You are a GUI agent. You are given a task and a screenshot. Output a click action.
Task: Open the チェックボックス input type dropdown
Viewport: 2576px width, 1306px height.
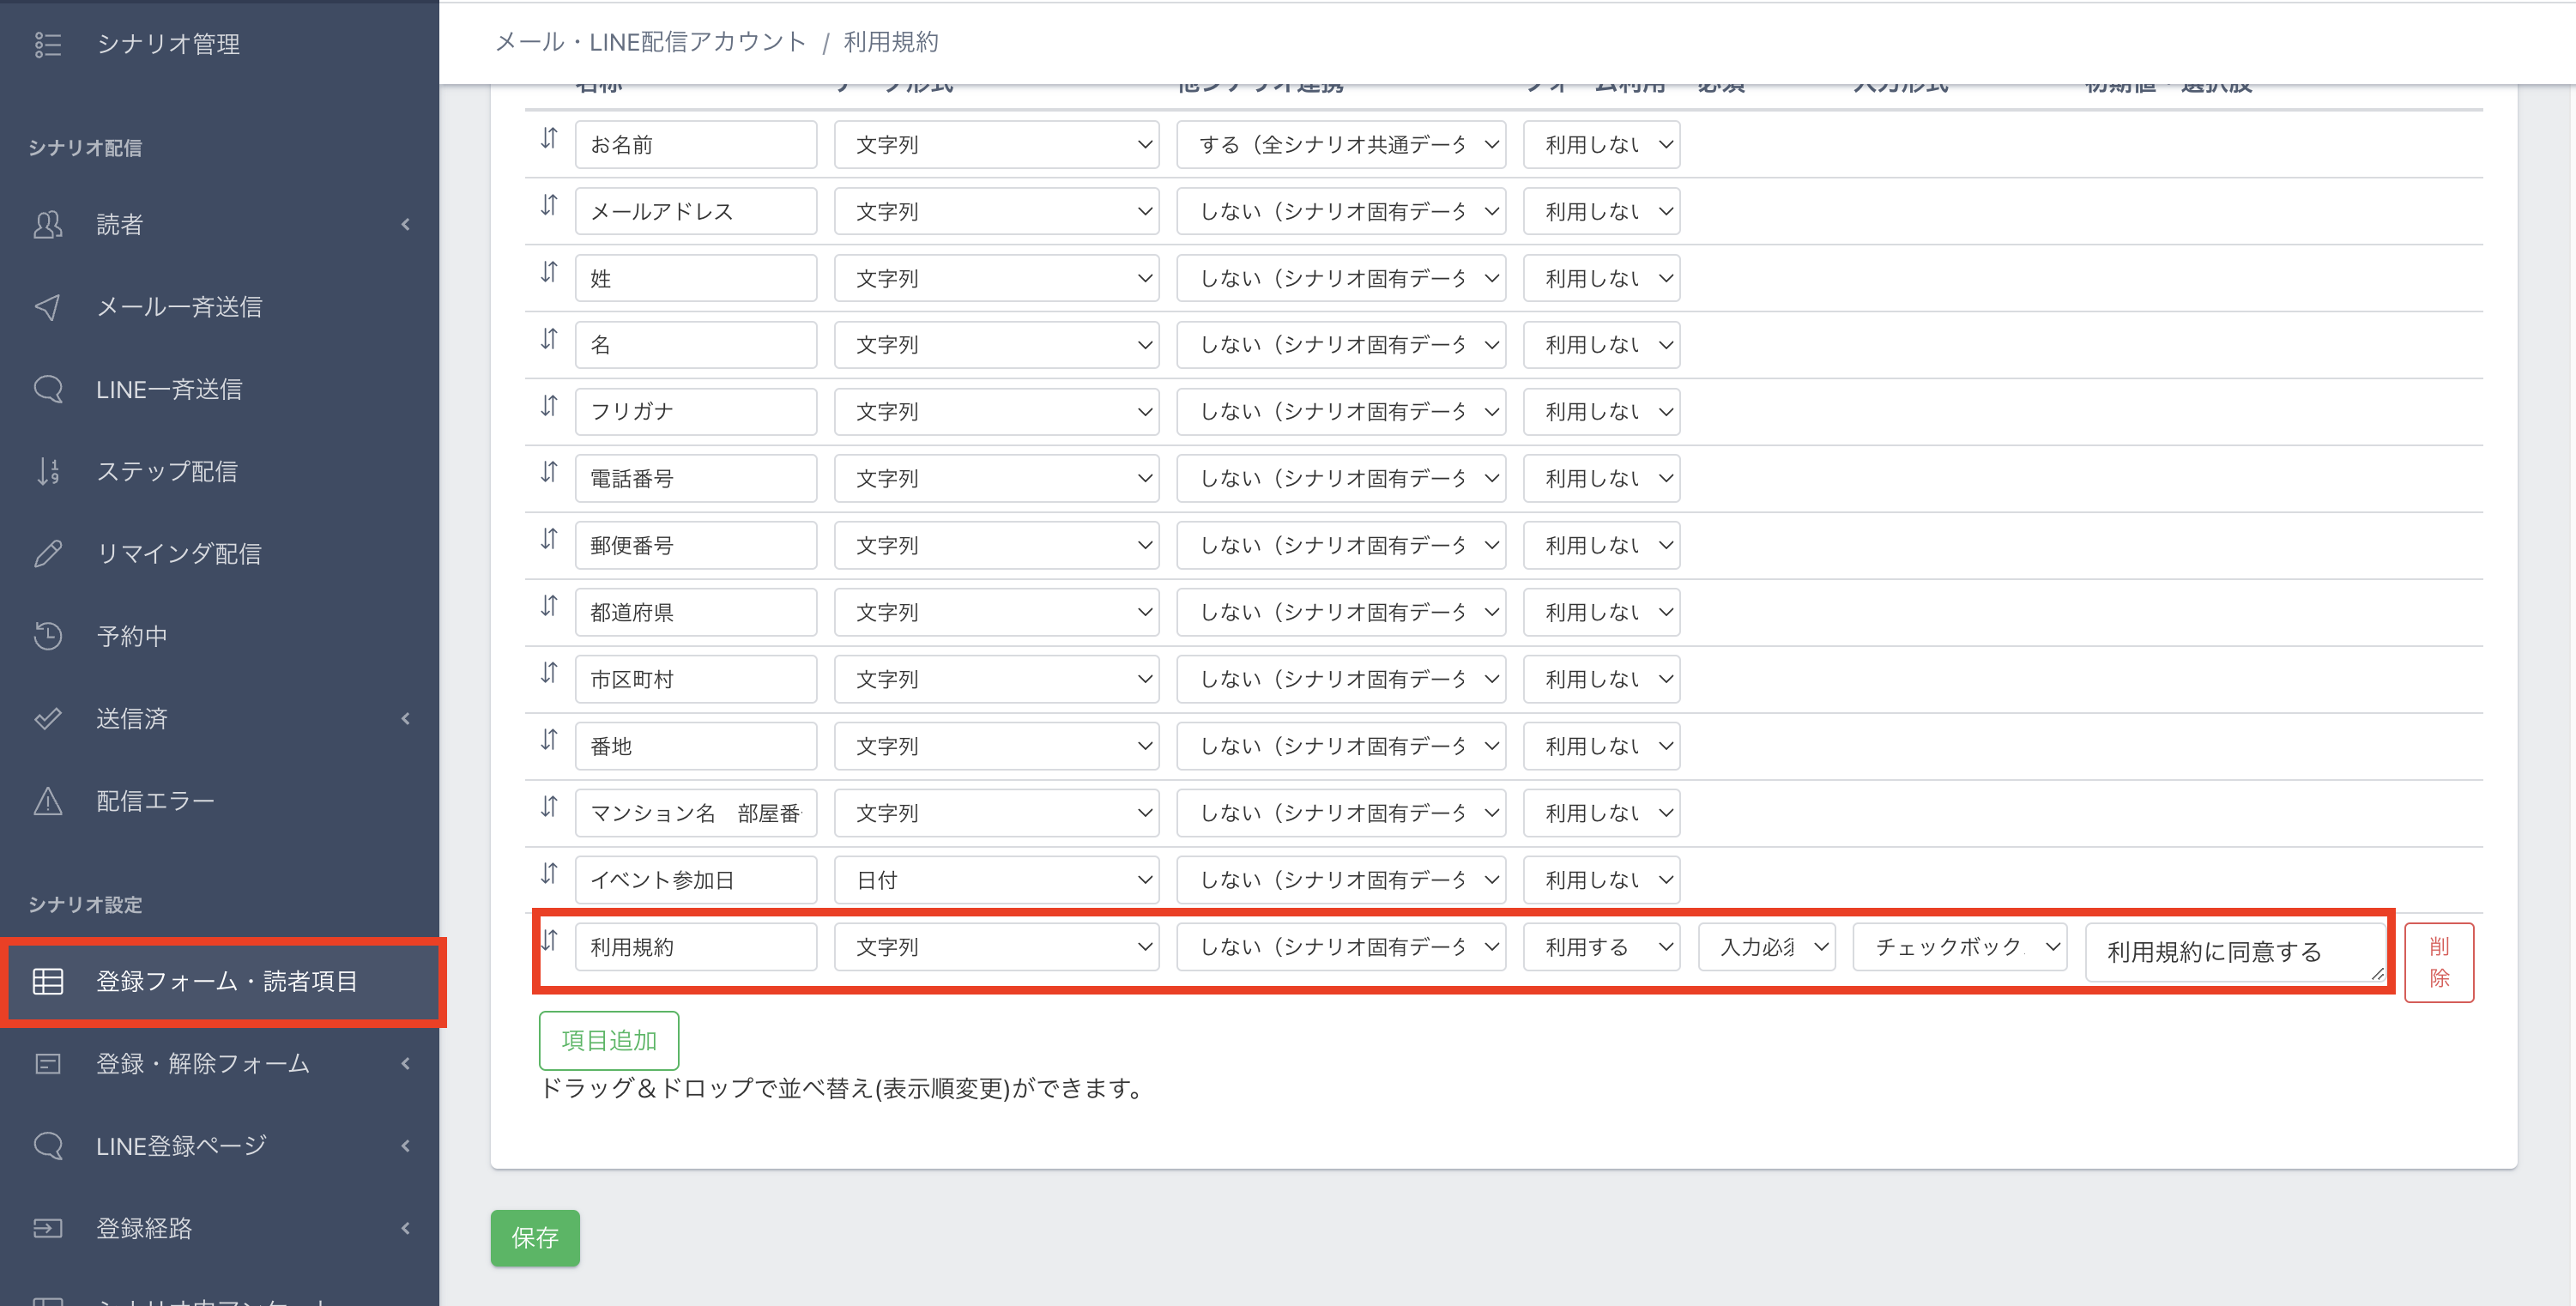[x=1958, y=947]
